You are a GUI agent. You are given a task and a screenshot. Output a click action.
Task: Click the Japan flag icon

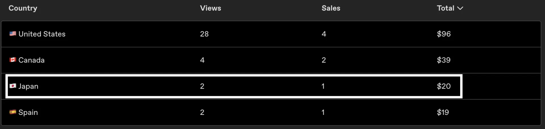pos(13,86)
